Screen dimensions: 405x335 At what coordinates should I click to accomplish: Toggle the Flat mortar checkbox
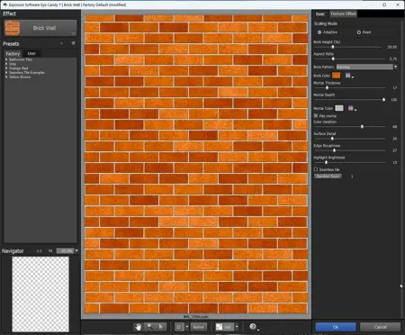click(x=316, y=115)
